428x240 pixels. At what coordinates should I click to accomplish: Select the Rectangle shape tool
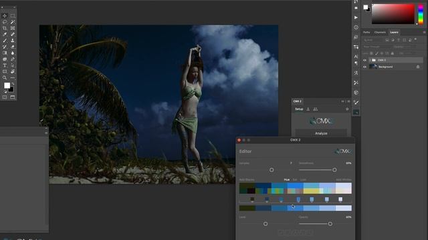5,71
